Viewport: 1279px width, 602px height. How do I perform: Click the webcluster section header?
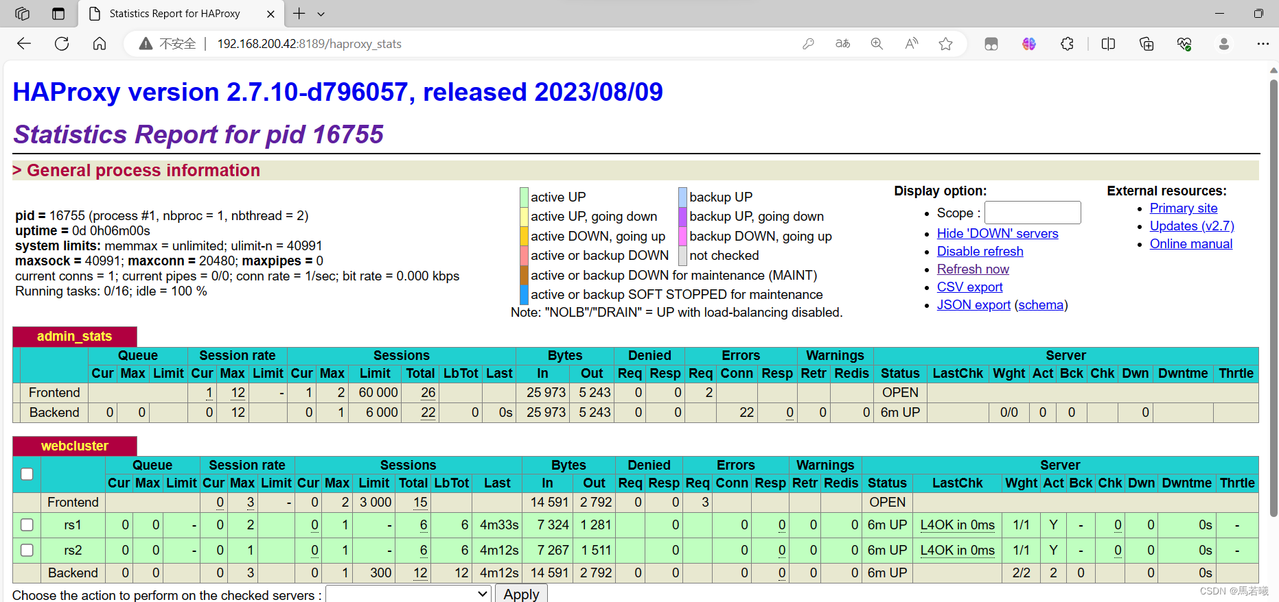(x=74, y=446)
